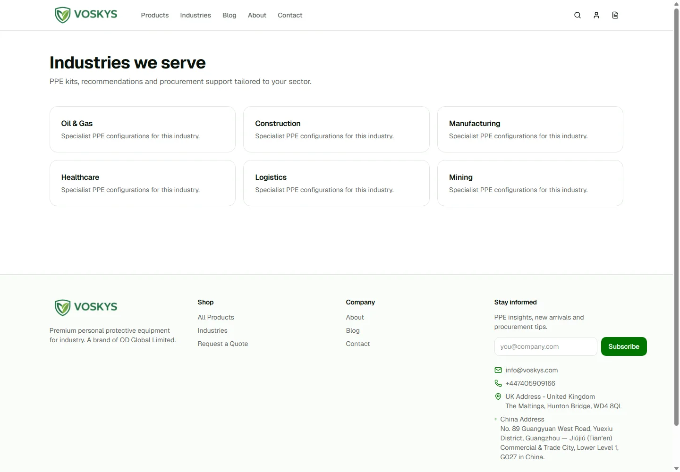680x472 pixels.
Task: Open the Industries nav item
Action: tap(195, 15)
